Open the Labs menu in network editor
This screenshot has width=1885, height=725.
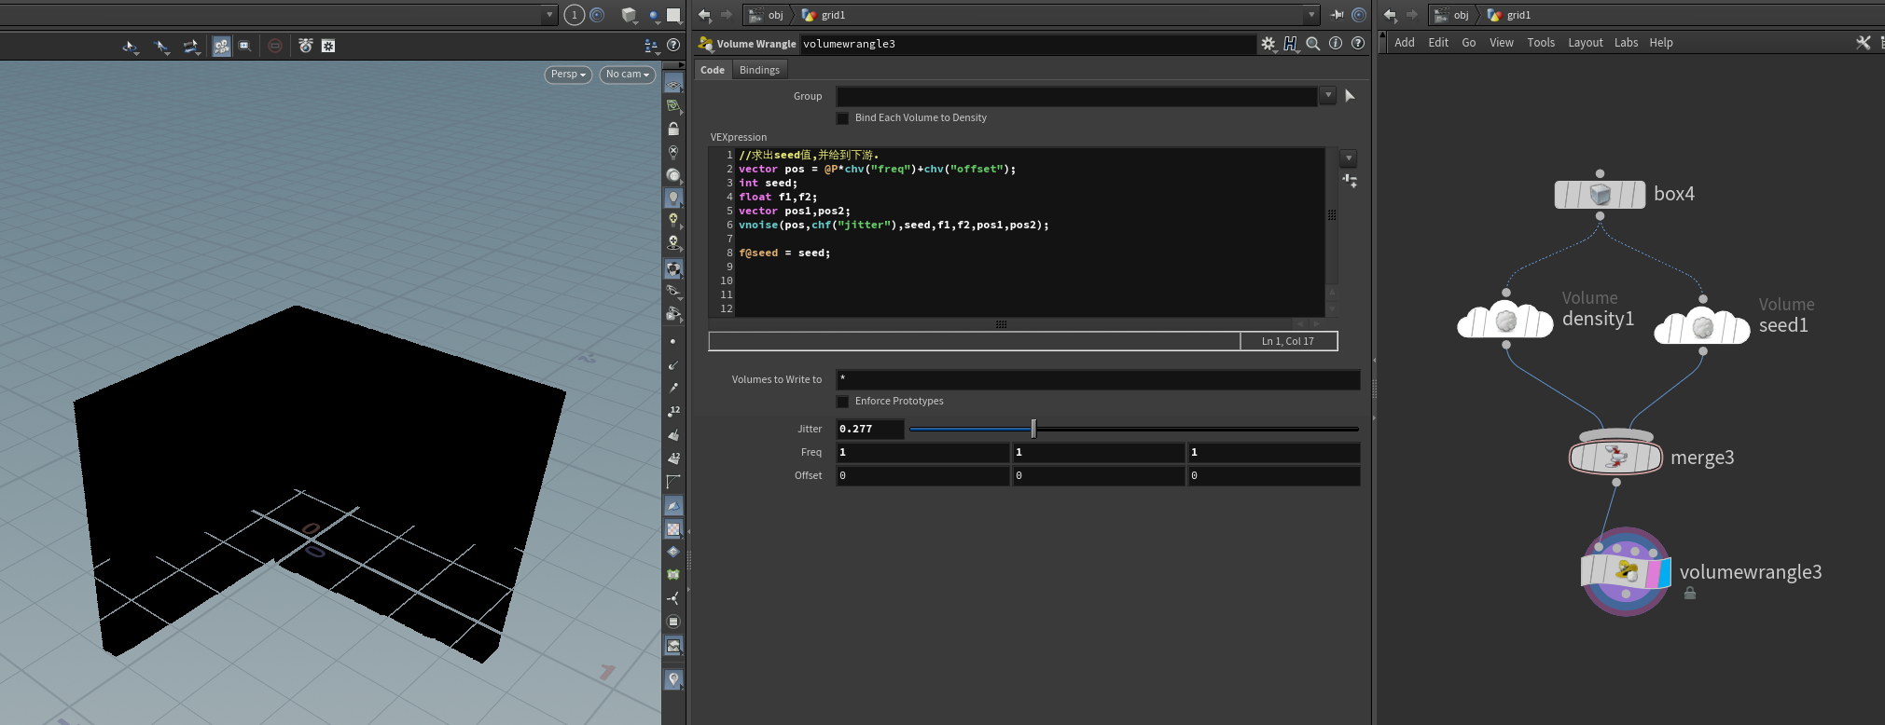[x=1626, y=43]
